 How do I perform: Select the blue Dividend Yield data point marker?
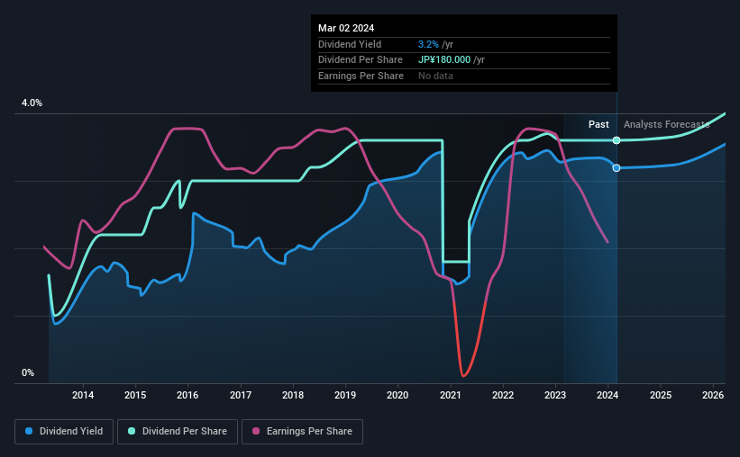point(617,168)
